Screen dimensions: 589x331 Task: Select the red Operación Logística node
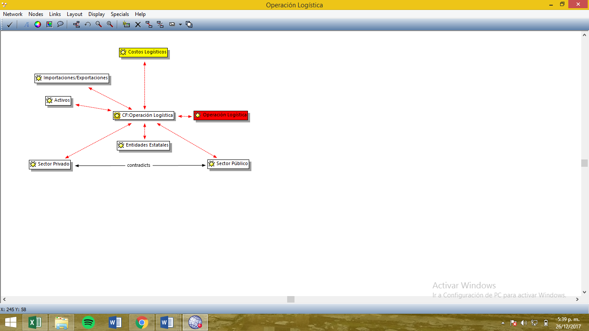221,115
